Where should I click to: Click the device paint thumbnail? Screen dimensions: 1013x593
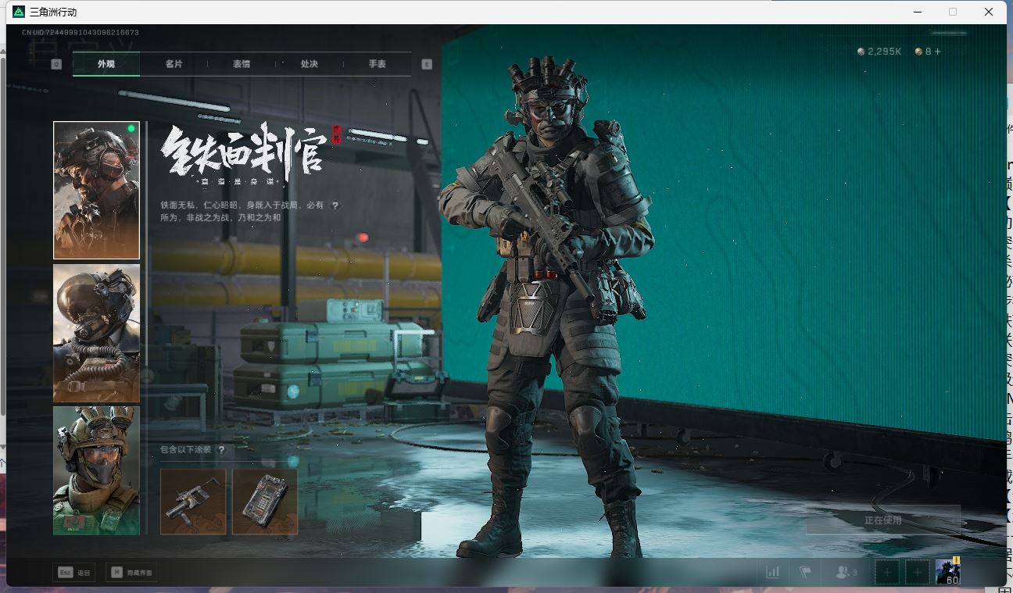[x=265, y=502]
